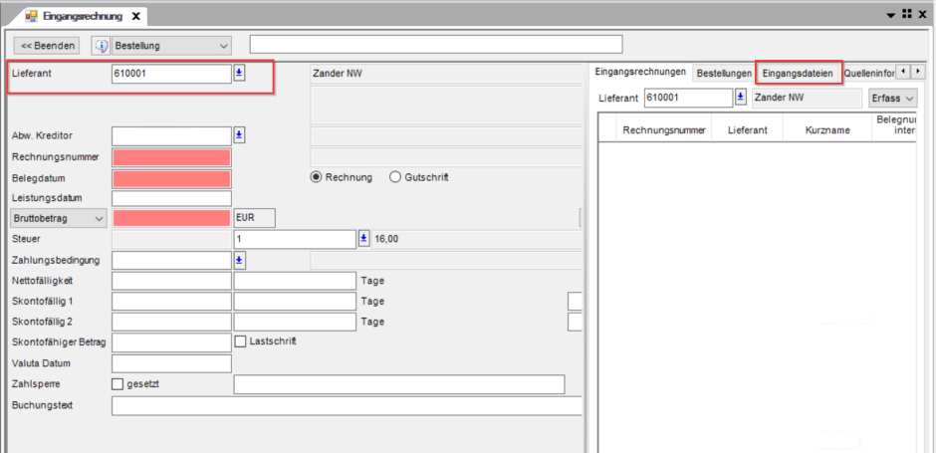
Task: Switch to the Bestellungen tab
Action: 724,74
